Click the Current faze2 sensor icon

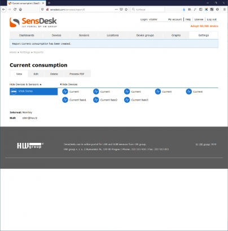click(96, 100)
